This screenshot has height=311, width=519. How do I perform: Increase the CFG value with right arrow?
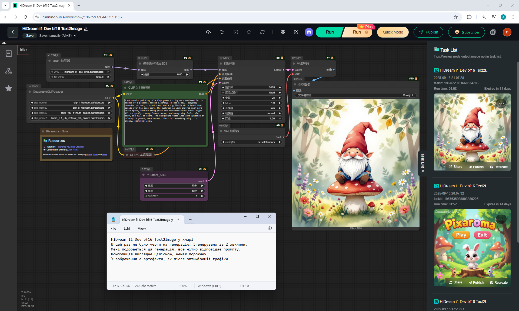280,103
